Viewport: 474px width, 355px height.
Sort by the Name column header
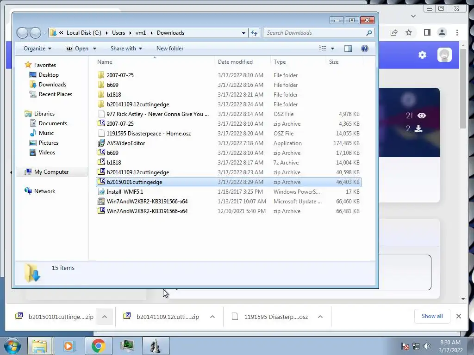point(154,62)
